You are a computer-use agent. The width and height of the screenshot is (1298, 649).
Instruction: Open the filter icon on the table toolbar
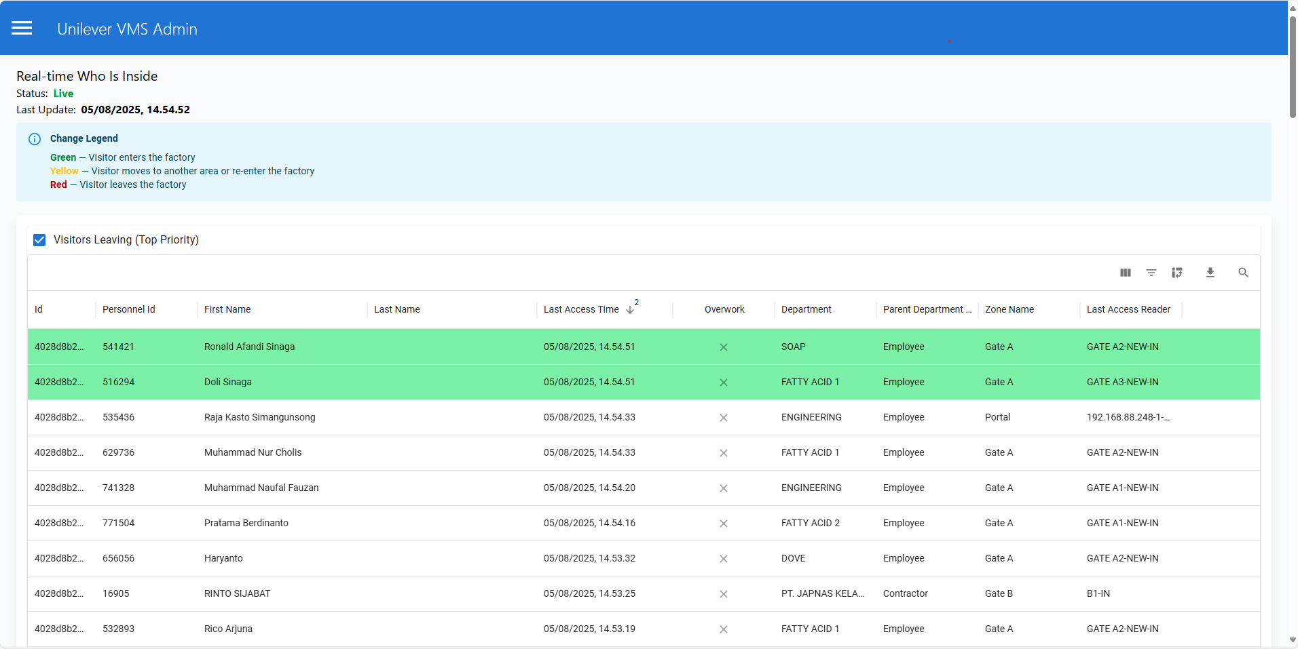click(x=1151, y=273)
